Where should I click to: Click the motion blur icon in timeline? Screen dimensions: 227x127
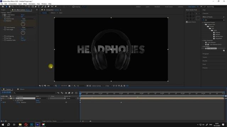click(x=72, y=93)
